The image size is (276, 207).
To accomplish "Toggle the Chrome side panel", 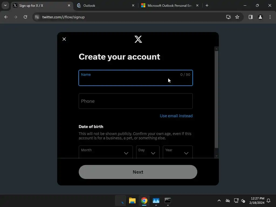I will 251,17.
